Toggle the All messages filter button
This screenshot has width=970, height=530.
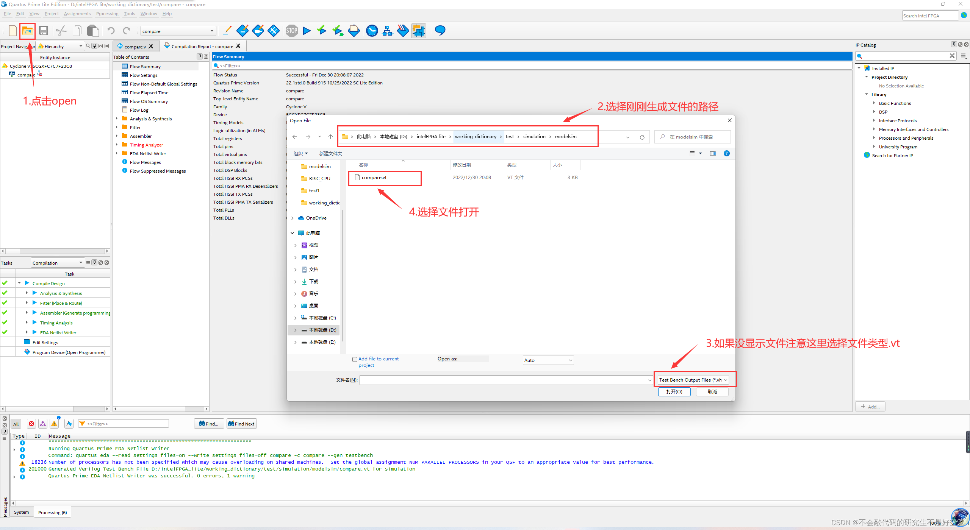(x=16, y=424)
